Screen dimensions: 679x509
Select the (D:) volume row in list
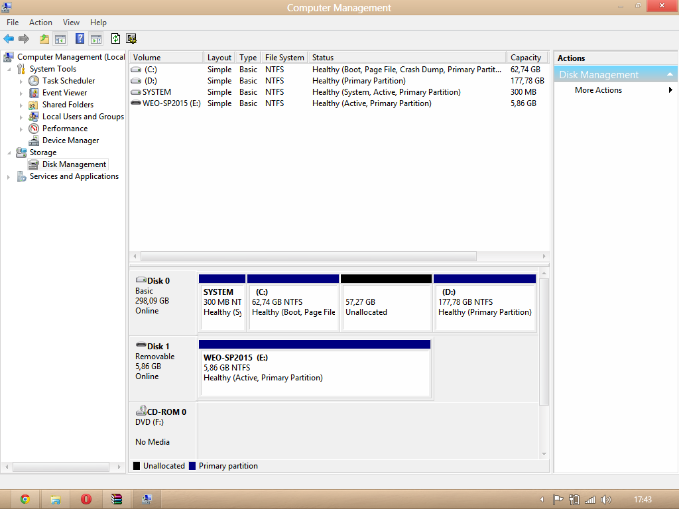coord(339,80)
